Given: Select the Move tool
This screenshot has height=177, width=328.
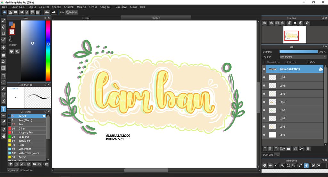Looking at the screenshot, I should tap(4, 47).
